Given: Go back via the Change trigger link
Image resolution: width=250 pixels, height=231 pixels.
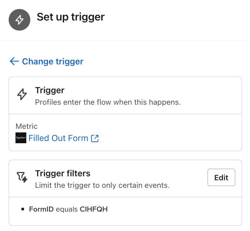Looking at the screenshot, I should pos(53,62).
